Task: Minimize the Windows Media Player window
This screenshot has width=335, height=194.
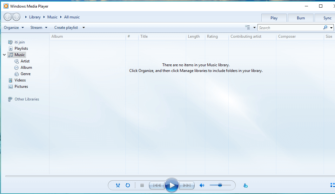Action: [x=306, y=6]
